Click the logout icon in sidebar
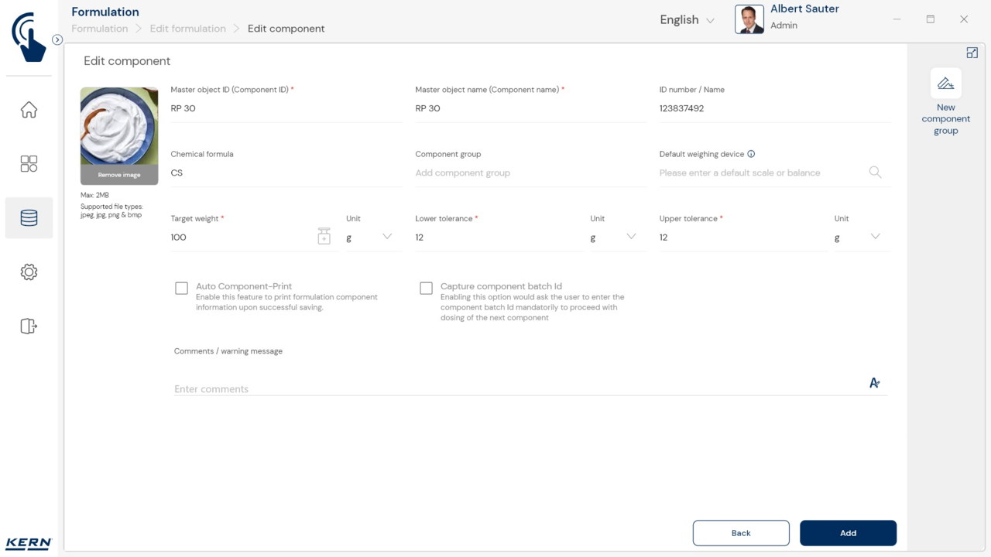This screenshot has height=557, width=991. (x=29, y=326)
